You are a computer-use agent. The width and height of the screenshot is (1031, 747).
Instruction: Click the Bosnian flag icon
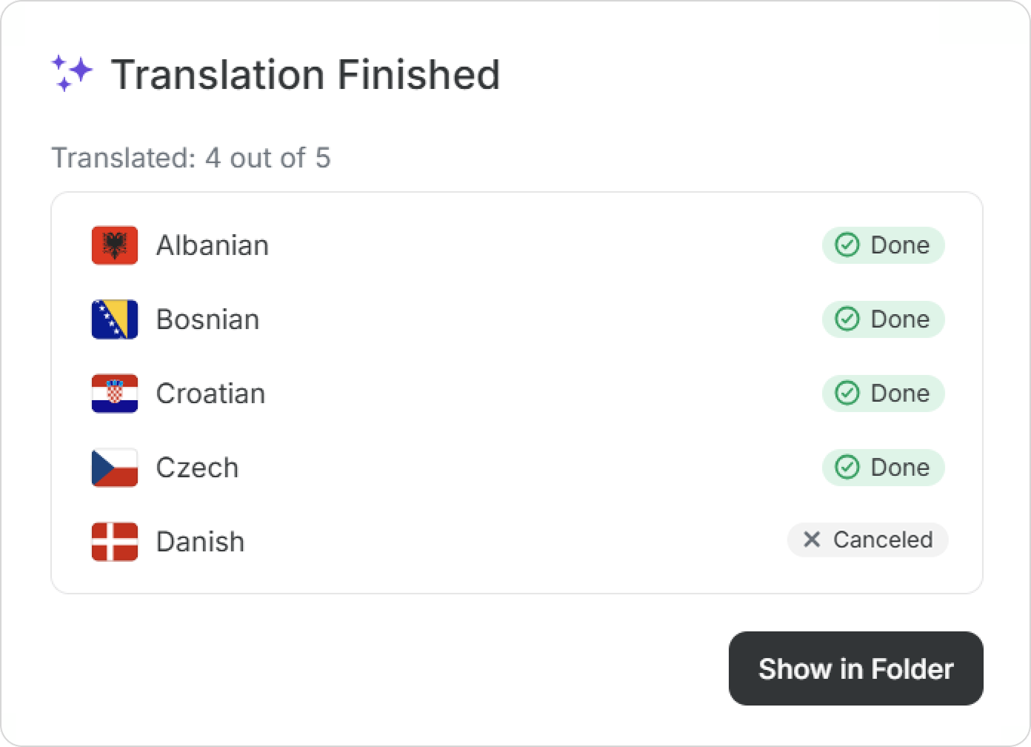[115, 319]
